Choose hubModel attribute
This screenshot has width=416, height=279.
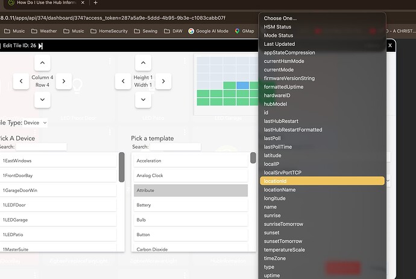pos(322,104)
